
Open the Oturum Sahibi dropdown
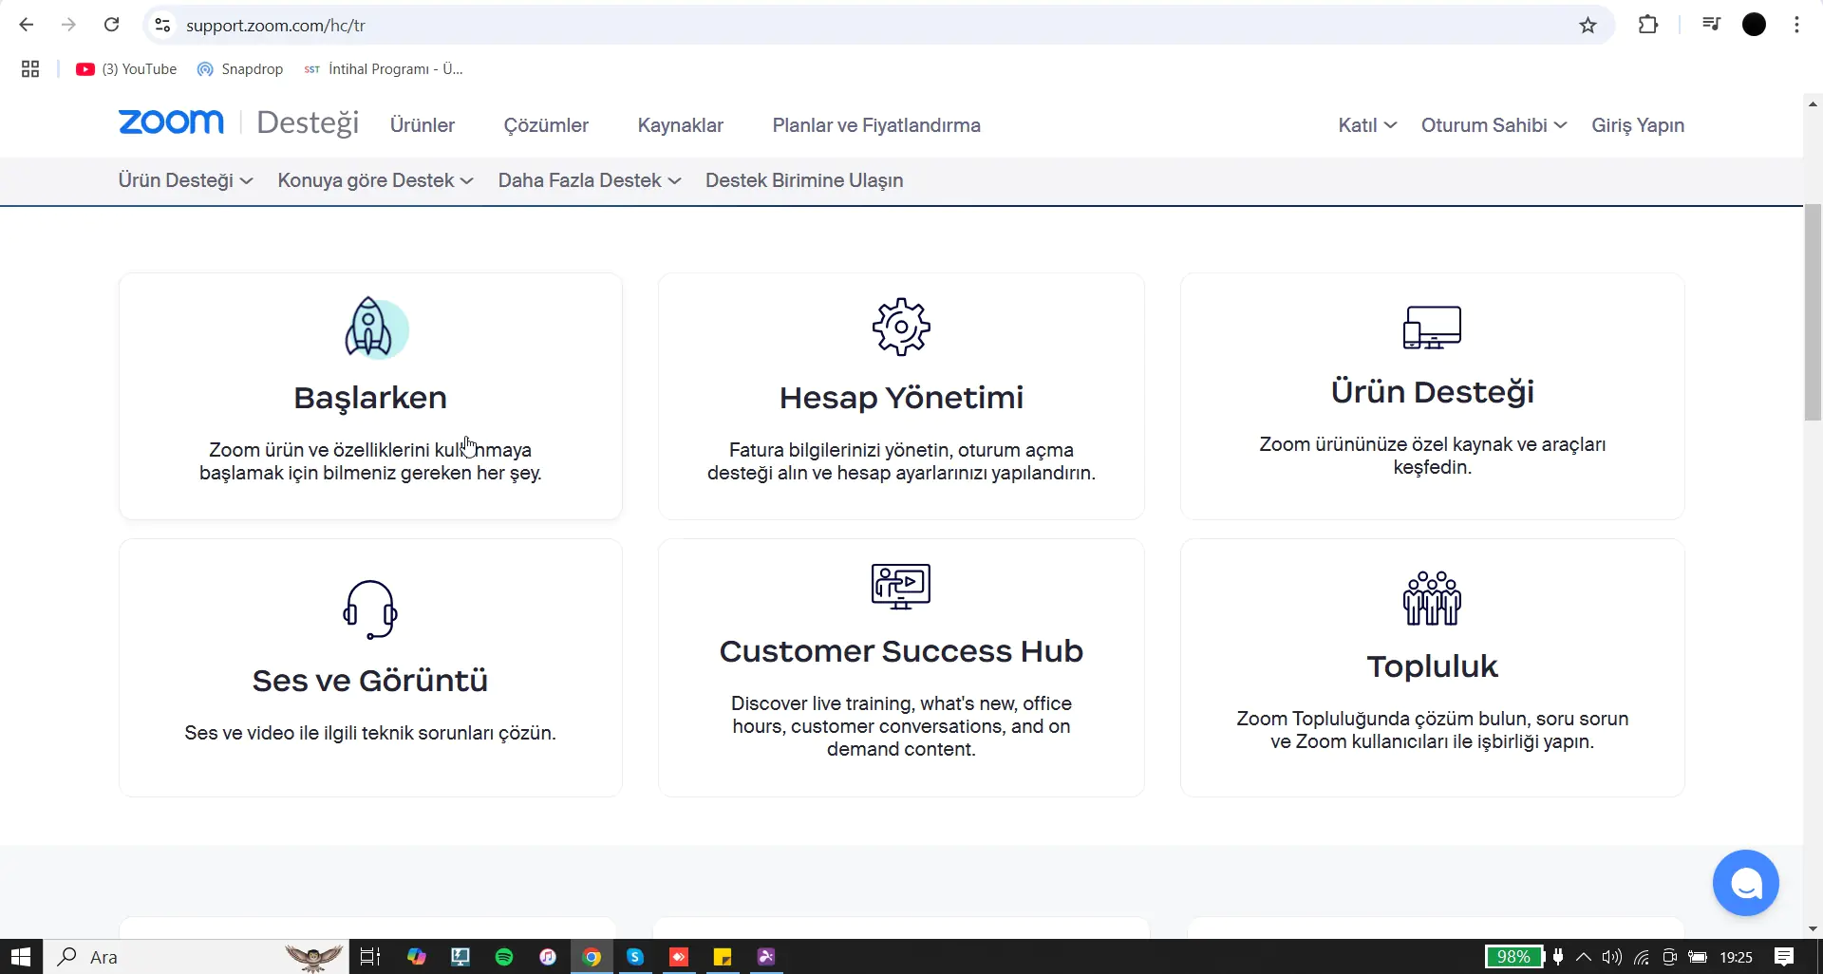point(1493,125)
